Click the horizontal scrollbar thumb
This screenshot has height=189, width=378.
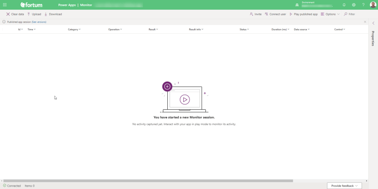[x=148, y=181]
